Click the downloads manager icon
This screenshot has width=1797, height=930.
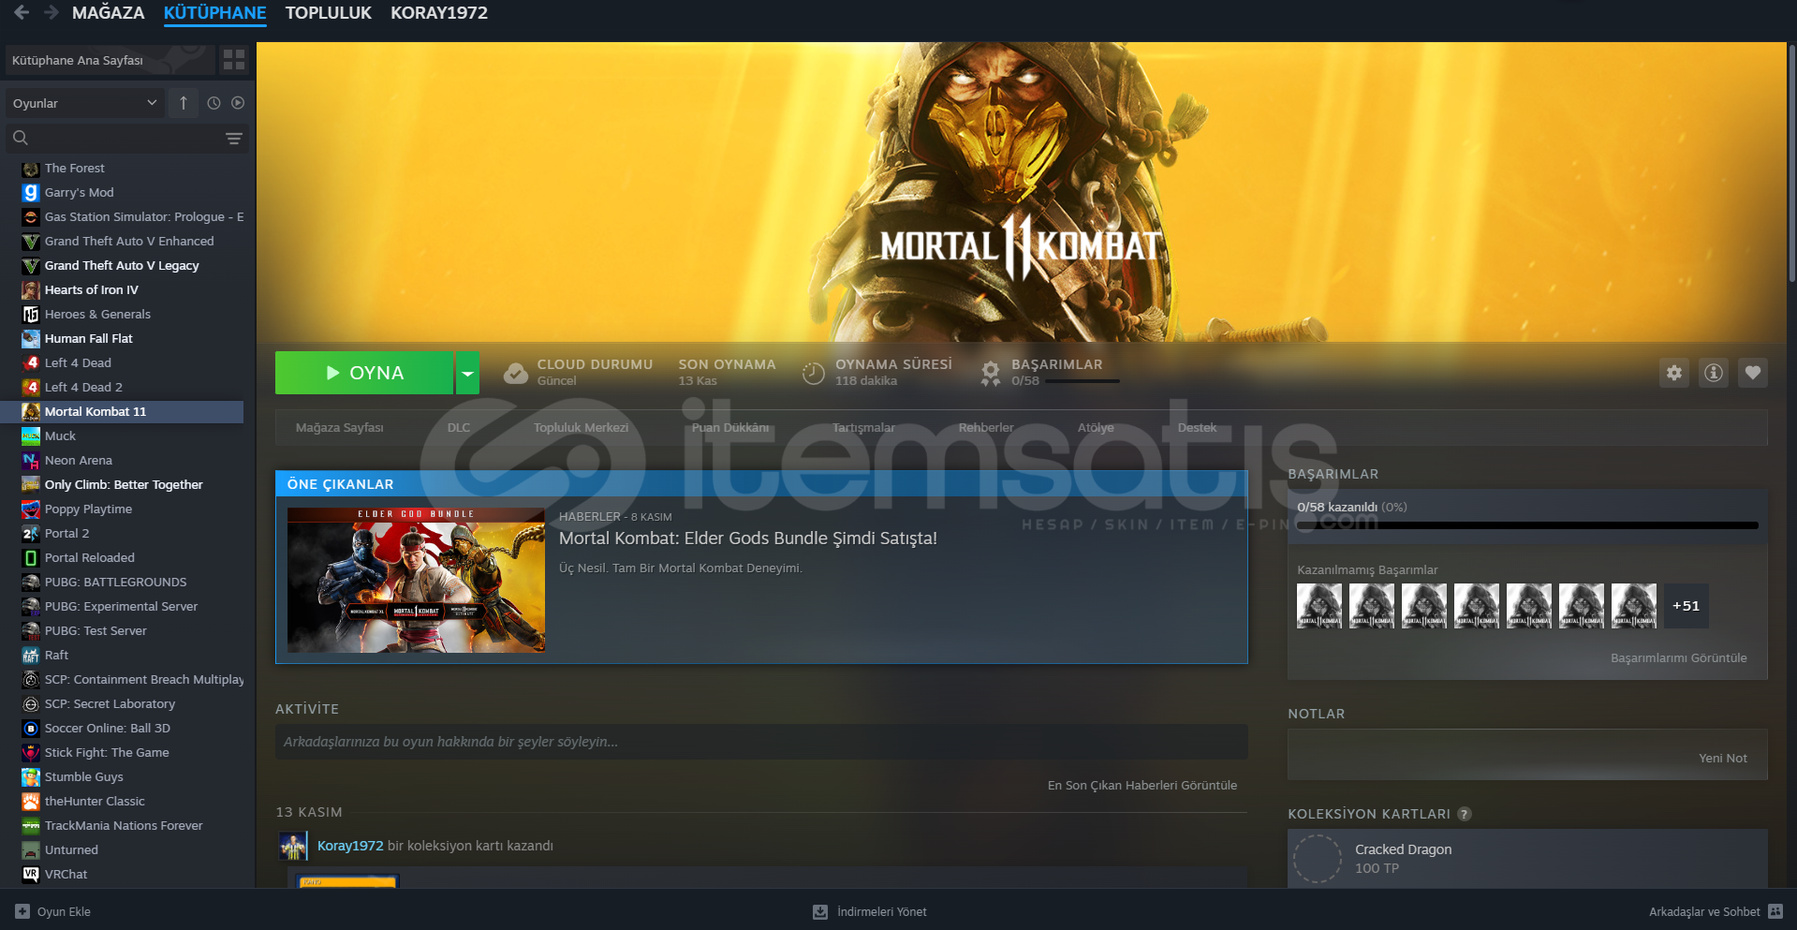click(820, 911)
